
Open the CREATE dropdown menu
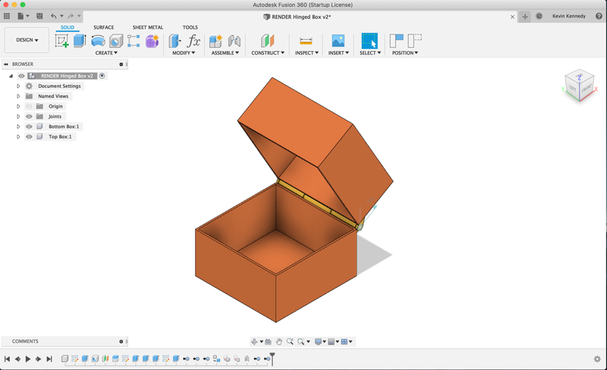pos(106,53)
